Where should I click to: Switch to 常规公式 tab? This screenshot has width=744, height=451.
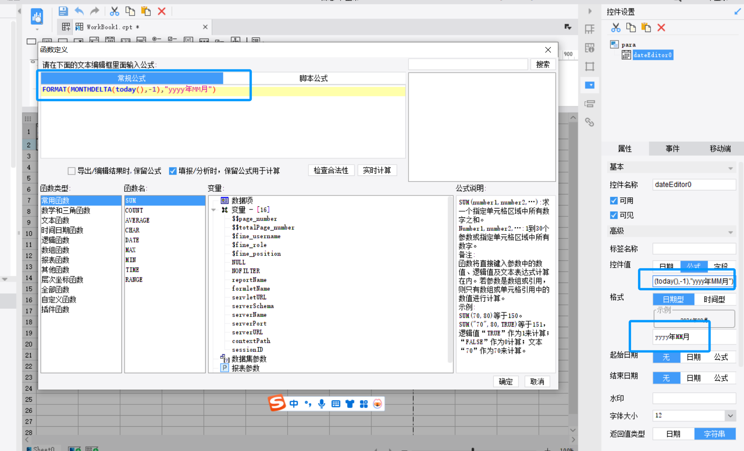click(x=132, y=78)
